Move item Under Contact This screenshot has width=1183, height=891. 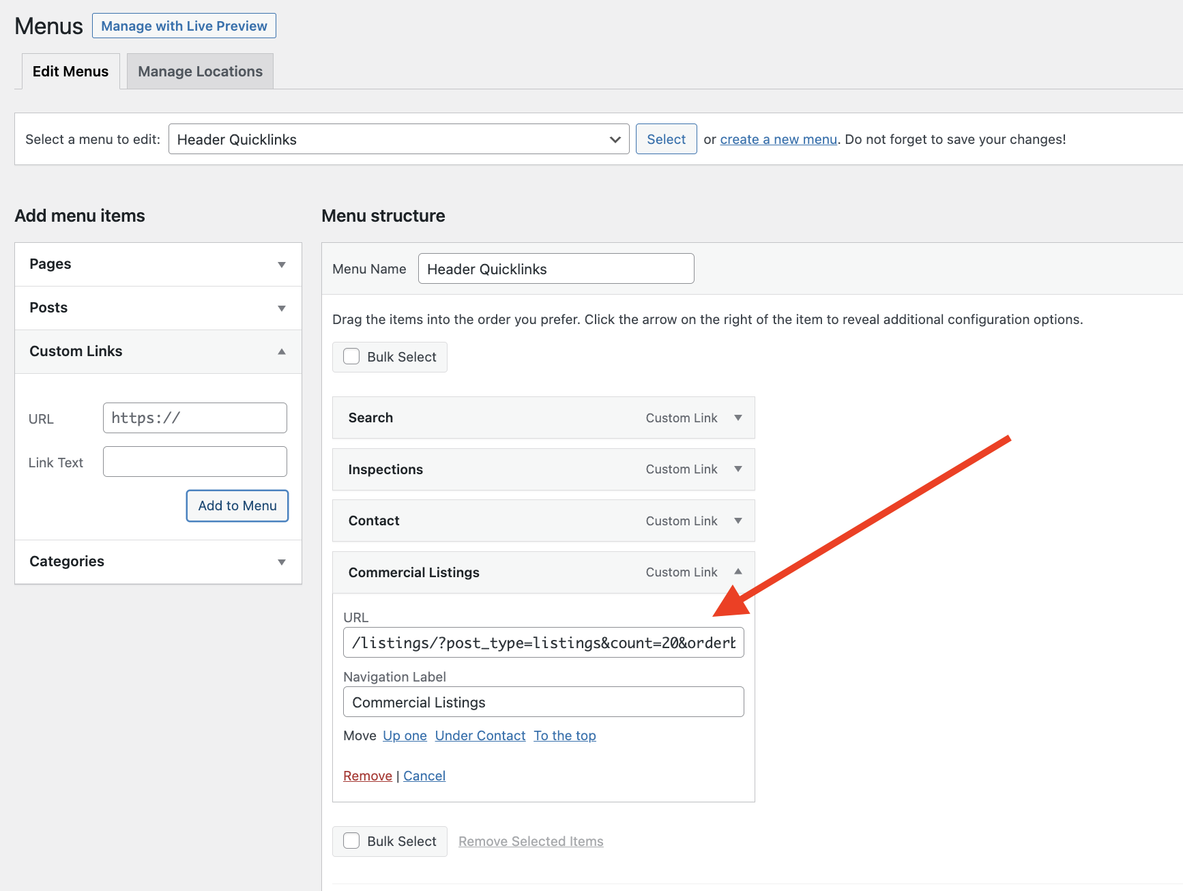480,735
